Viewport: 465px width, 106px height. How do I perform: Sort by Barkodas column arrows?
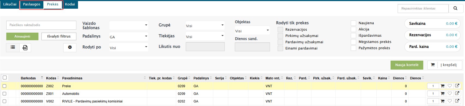coord(42,78)
